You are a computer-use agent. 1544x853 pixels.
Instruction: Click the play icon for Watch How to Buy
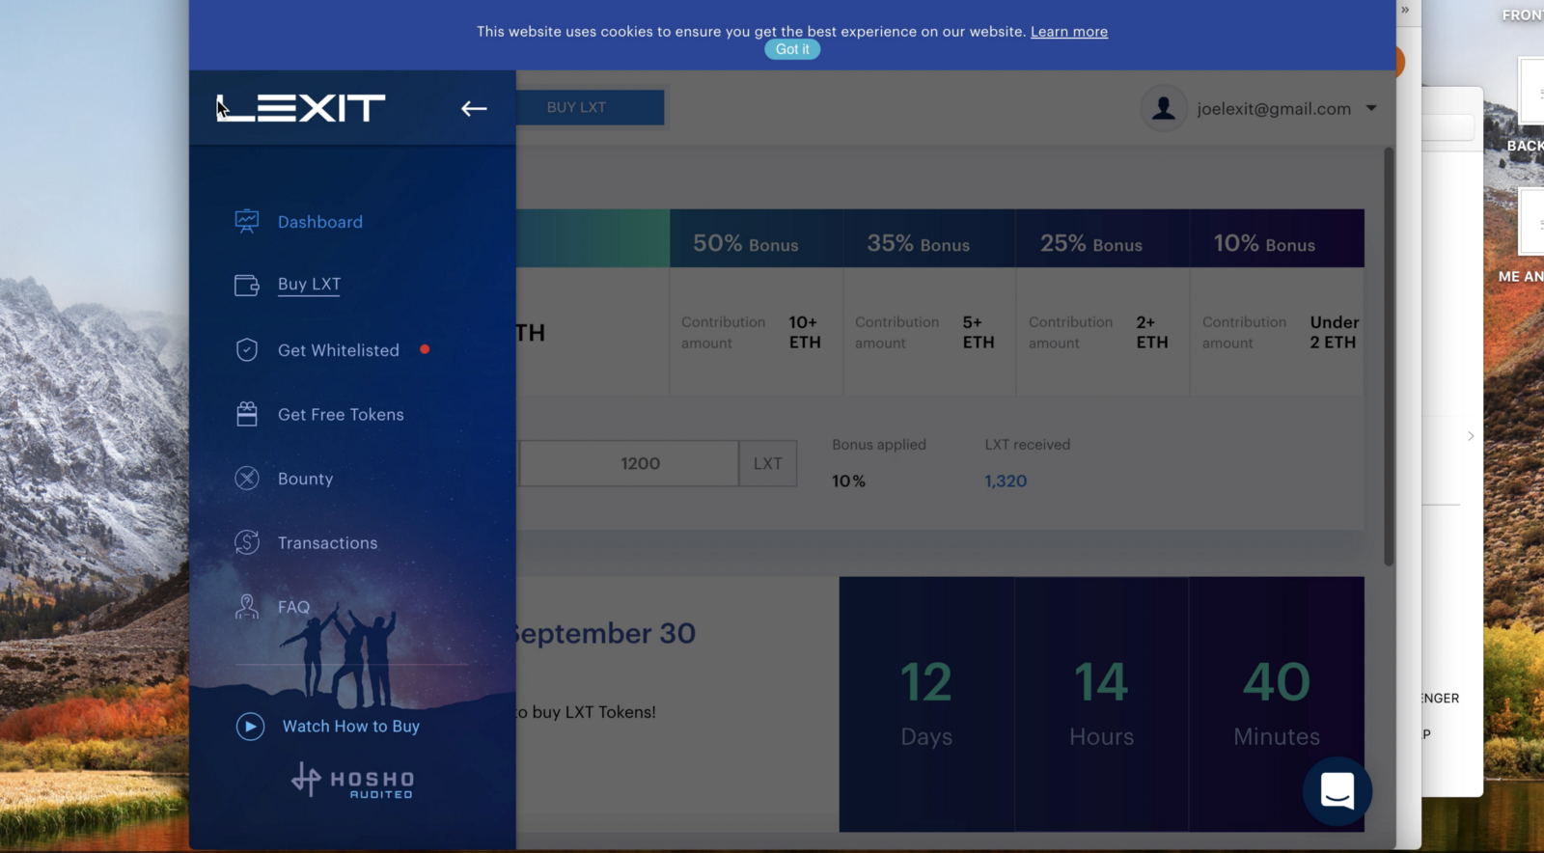tap(250, 726)
